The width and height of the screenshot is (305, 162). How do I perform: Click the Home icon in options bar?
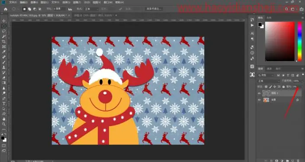6,9
